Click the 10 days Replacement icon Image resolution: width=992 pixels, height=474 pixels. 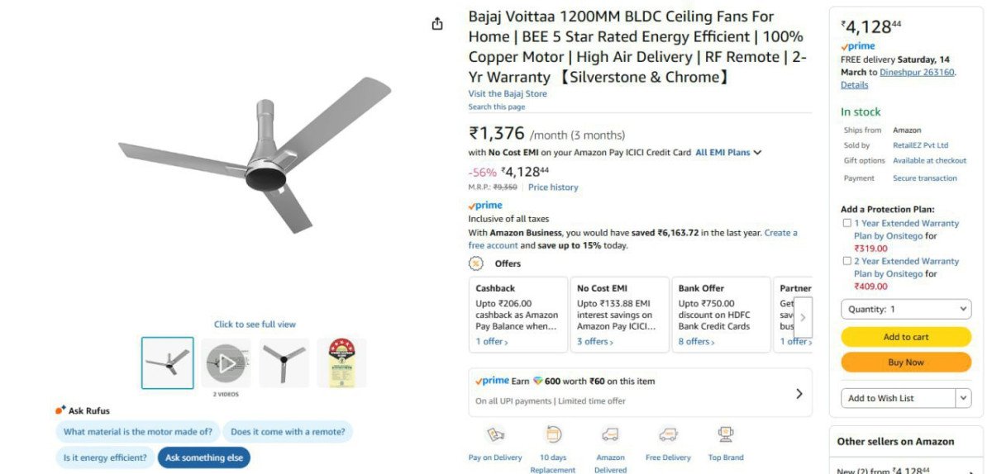tap(553, 434)
